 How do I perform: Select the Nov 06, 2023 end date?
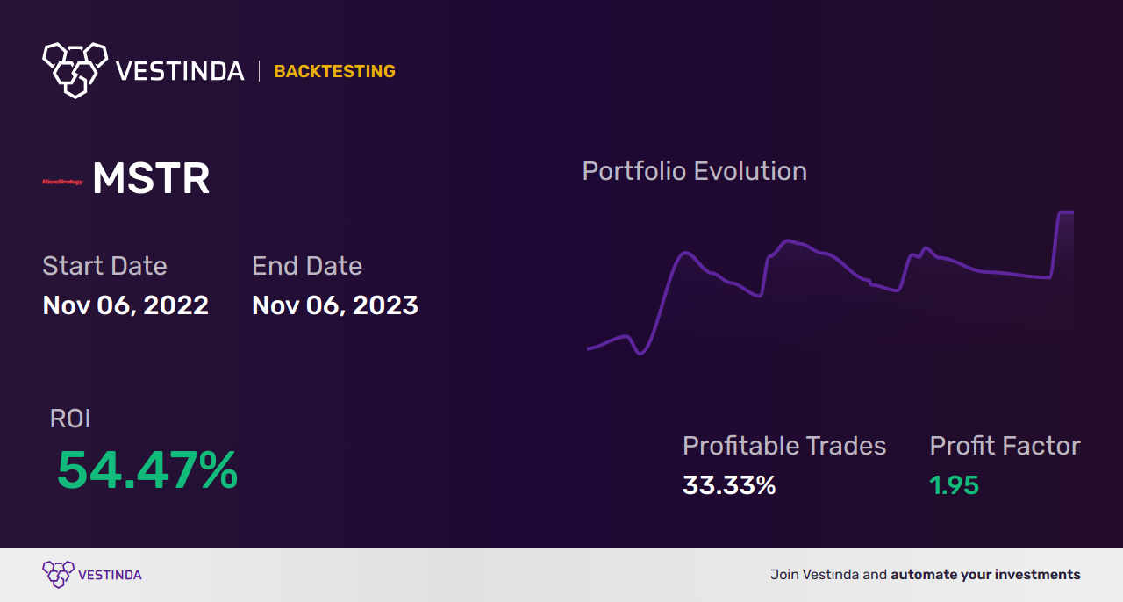click(x=335, y=305)
